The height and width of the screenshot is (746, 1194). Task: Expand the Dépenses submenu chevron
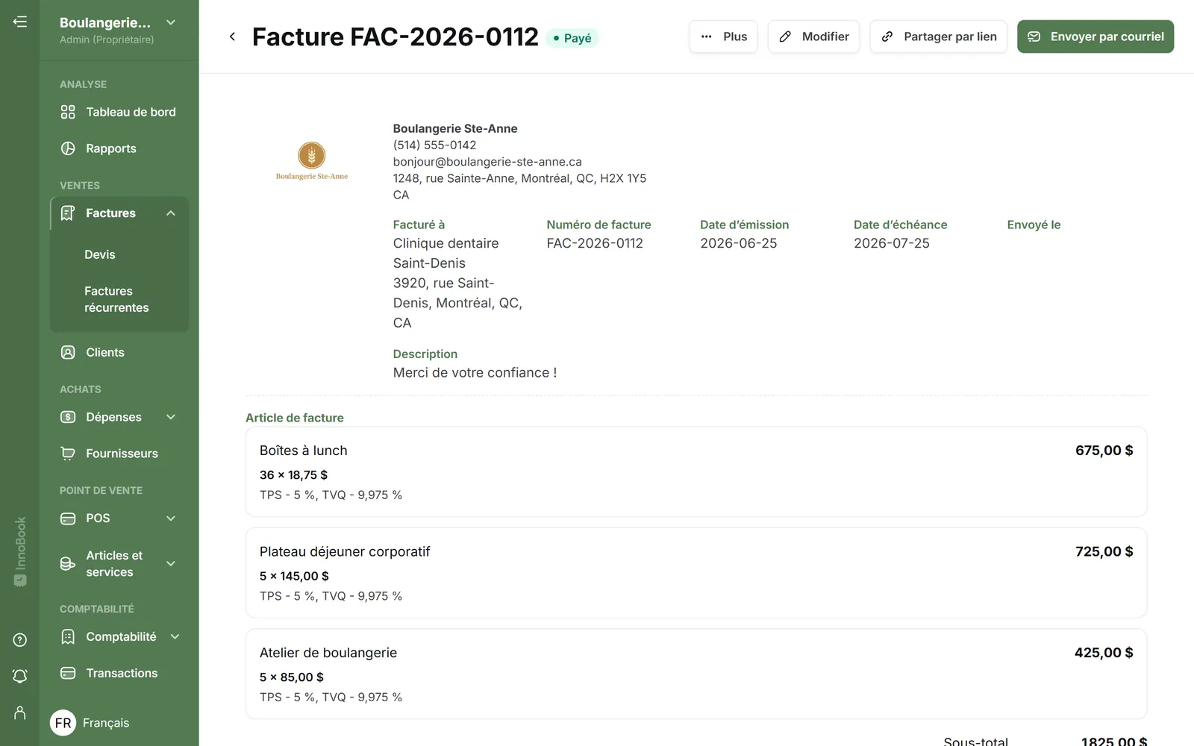point(171,417)
